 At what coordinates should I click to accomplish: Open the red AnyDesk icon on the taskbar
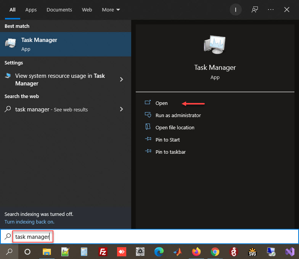121,252
